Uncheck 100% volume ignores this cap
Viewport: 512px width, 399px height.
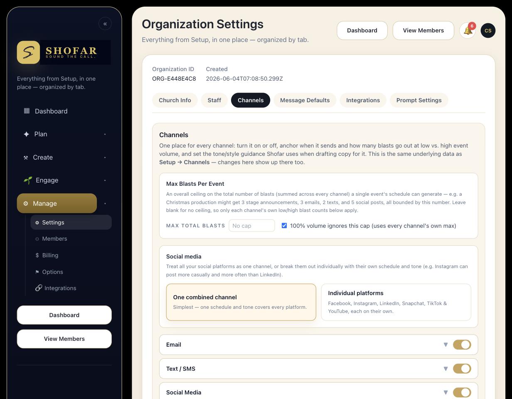[x=284, y=226]
